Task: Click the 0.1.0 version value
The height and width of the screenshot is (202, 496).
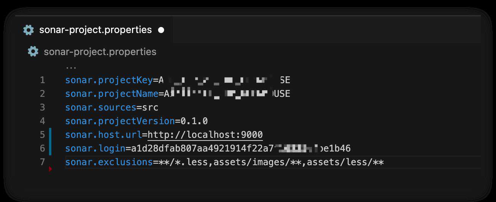Action: (194, 121)
